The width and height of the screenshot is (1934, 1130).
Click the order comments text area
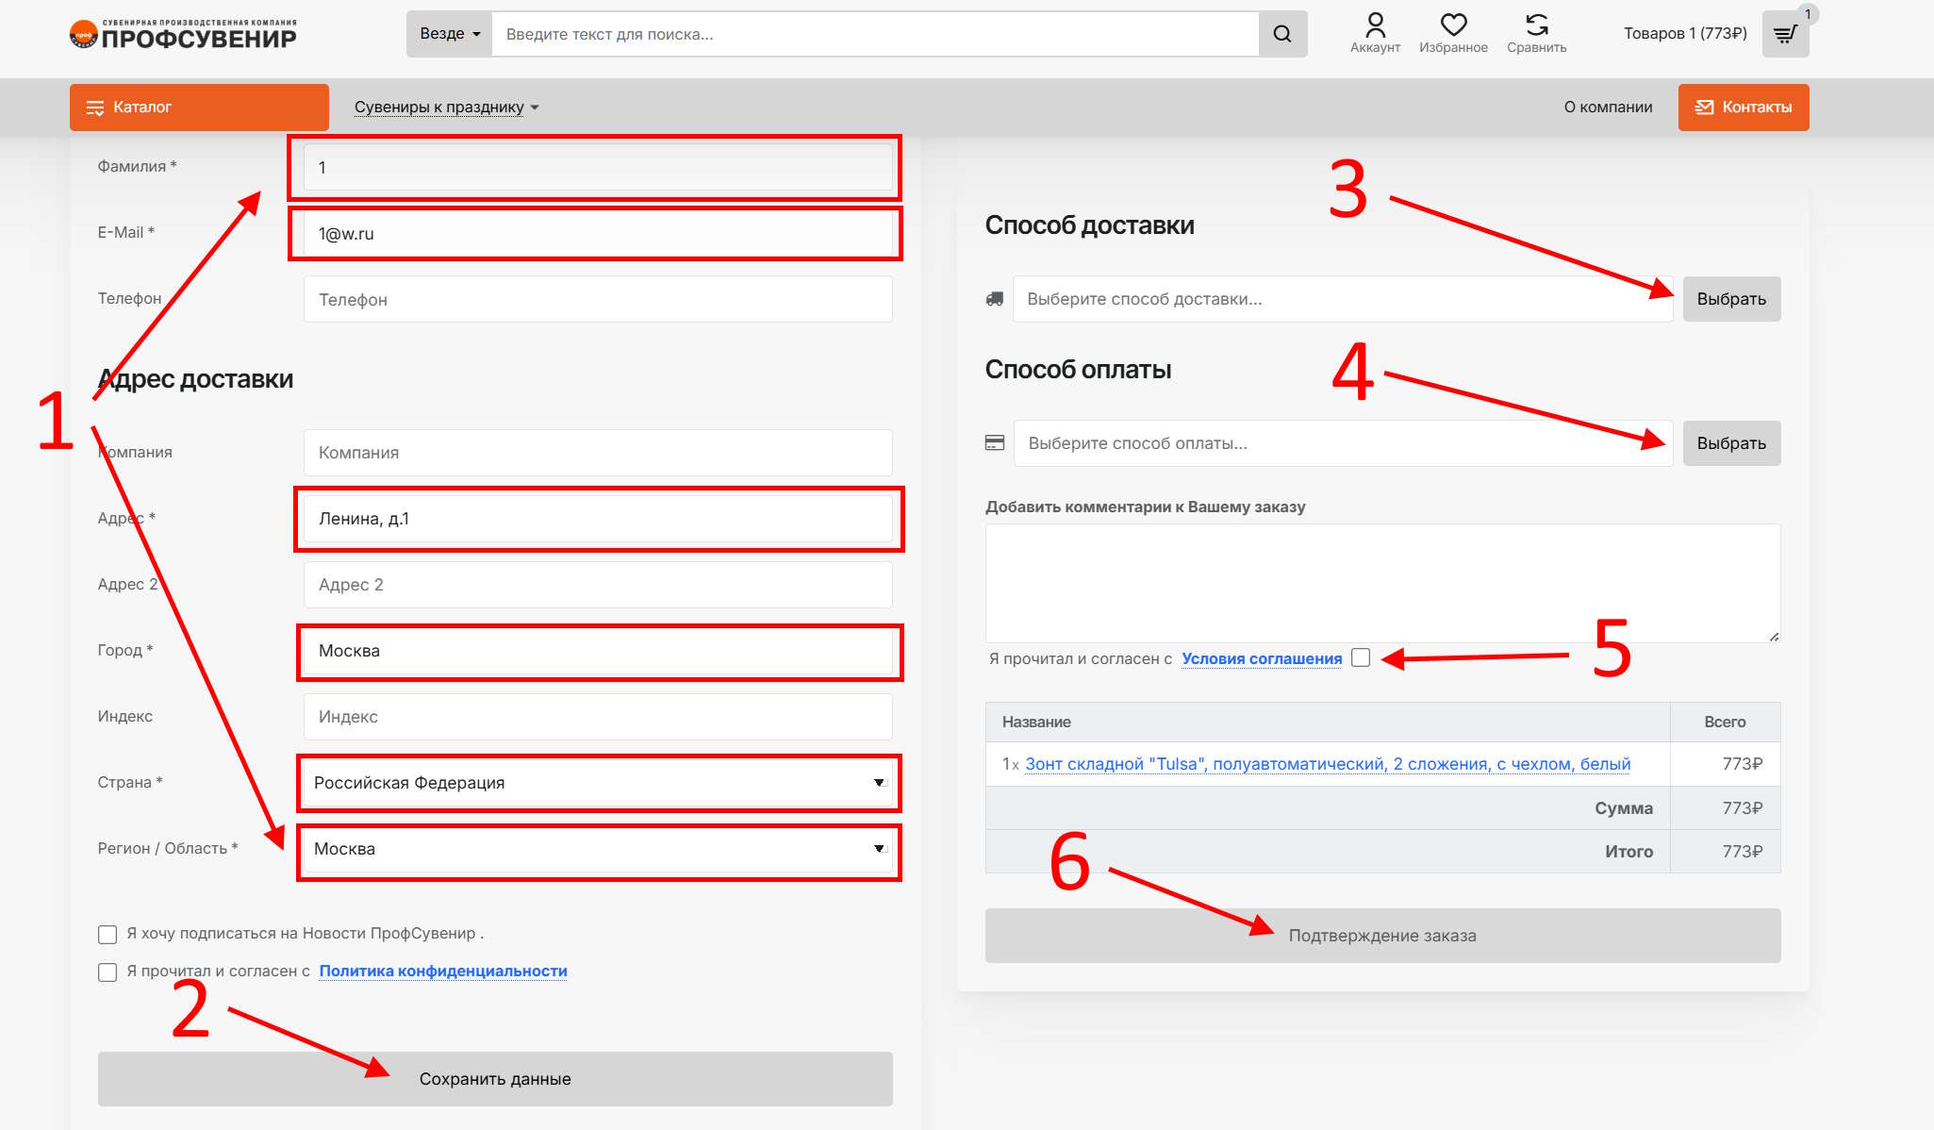point(1381,583)
